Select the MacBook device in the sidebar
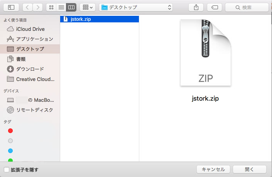 (x=30, y=100)
